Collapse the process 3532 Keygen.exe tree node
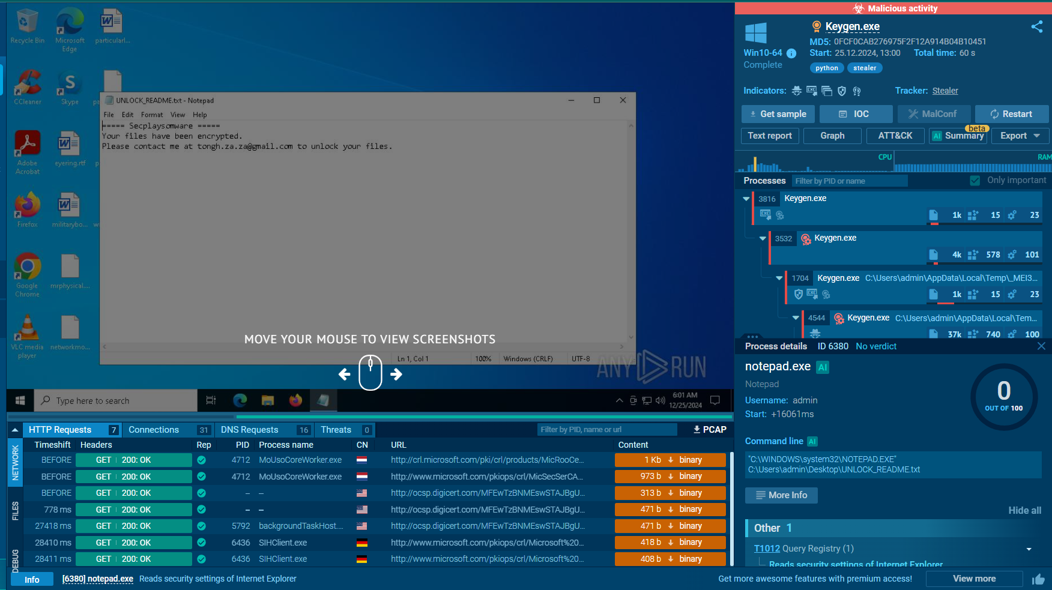This screenshot has height=590, width=1052. point(763,238)
